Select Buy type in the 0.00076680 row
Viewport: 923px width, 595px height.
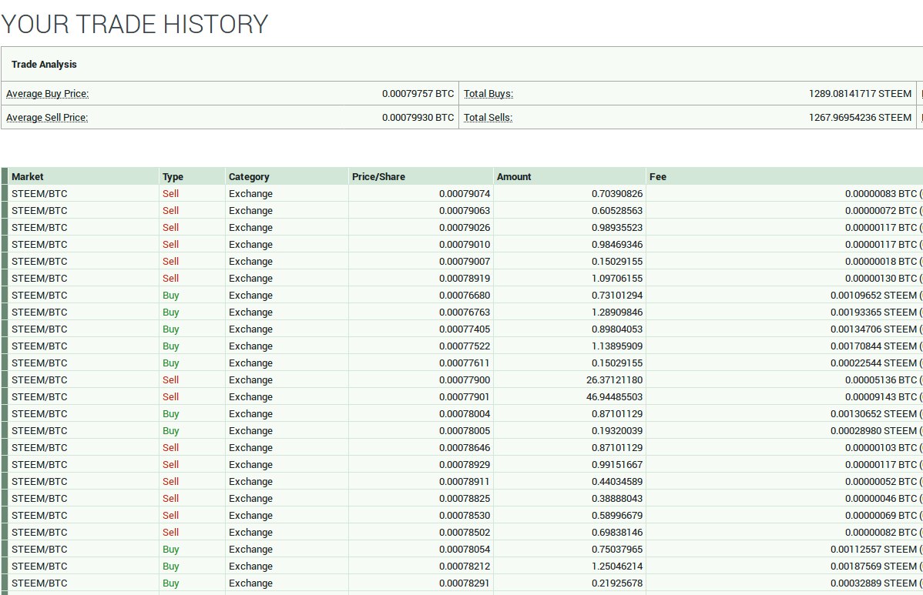(x=171, y=295)
